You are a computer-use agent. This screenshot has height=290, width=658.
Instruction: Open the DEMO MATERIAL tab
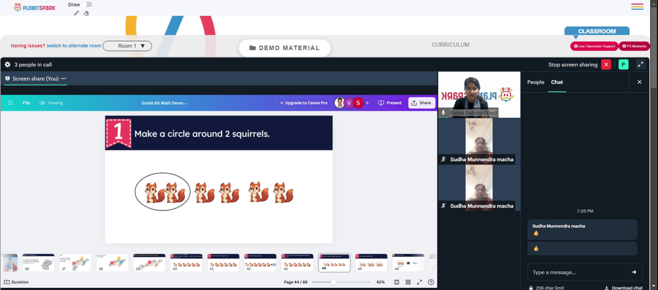point(284,48)
